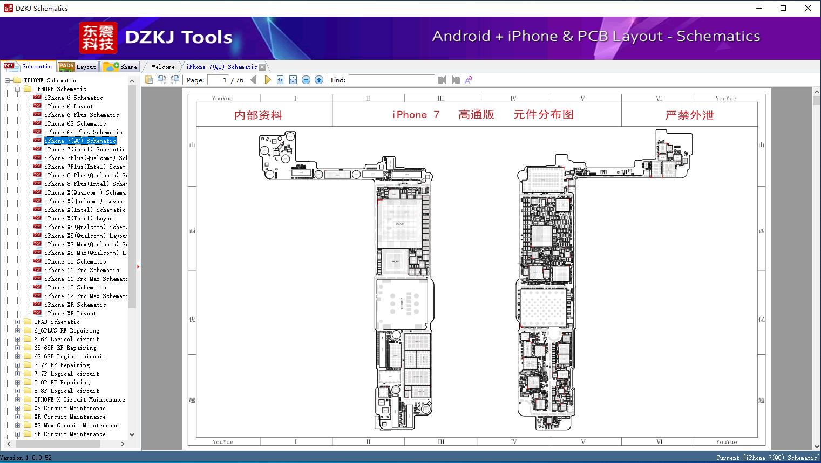
Task: Expand the IPAD Schematic folder
Action: pos(18,322)
